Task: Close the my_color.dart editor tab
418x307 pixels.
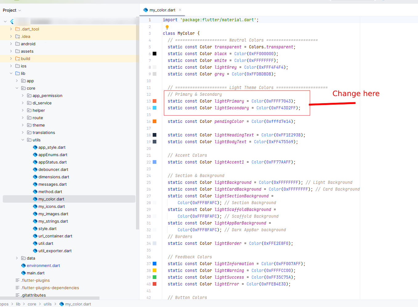Action: click(180, 10)
